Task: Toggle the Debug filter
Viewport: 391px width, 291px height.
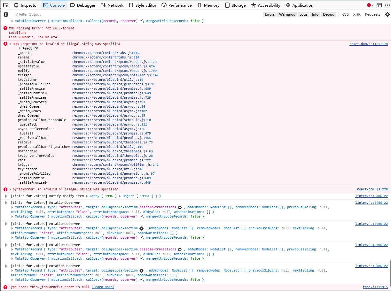Action: (329, 14)
